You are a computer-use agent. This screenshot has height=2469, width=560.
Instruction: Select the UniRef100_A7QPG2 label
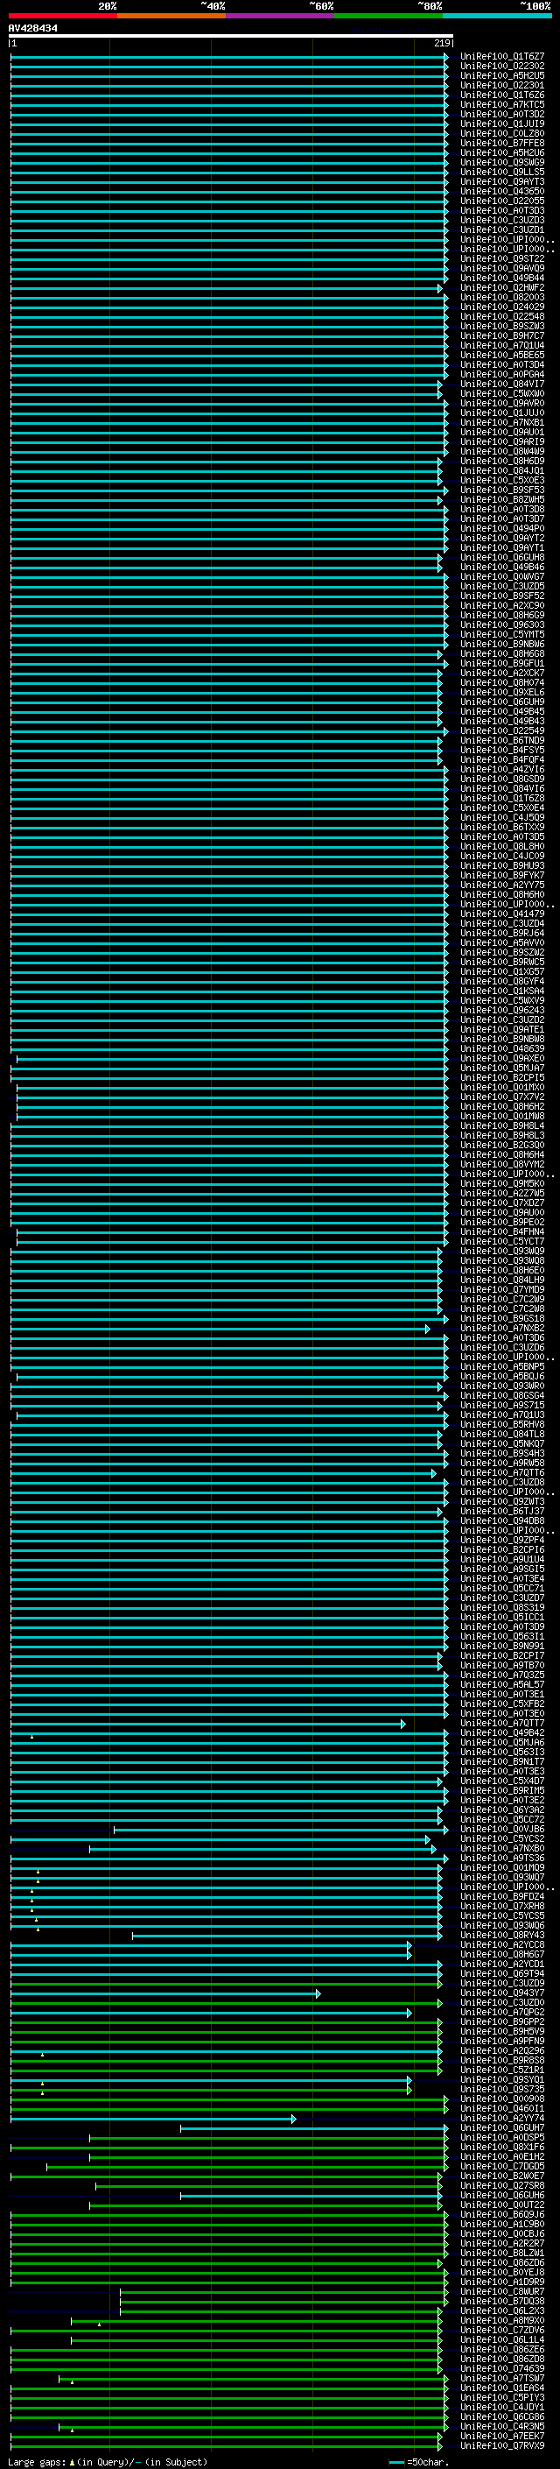[502, 2012]
